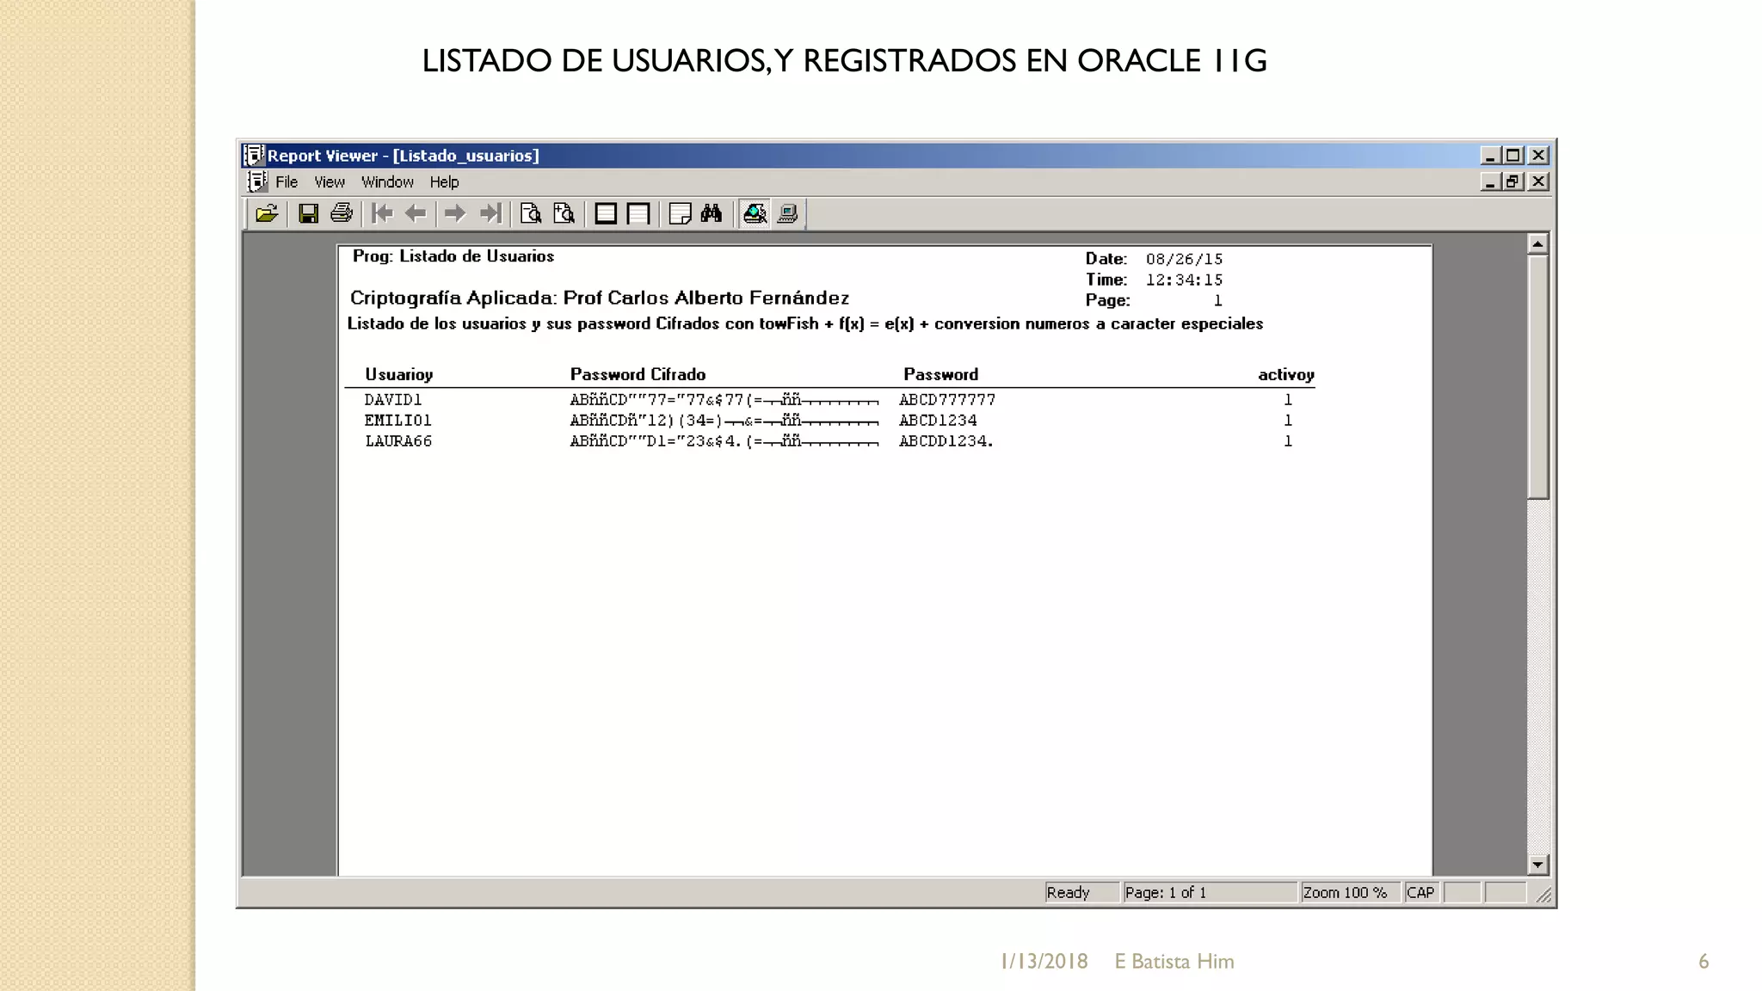Screen dimensions: 1762x991
Task: Click the binoculars Find icon
Action: pyautogui.click(x=712, y=213)
